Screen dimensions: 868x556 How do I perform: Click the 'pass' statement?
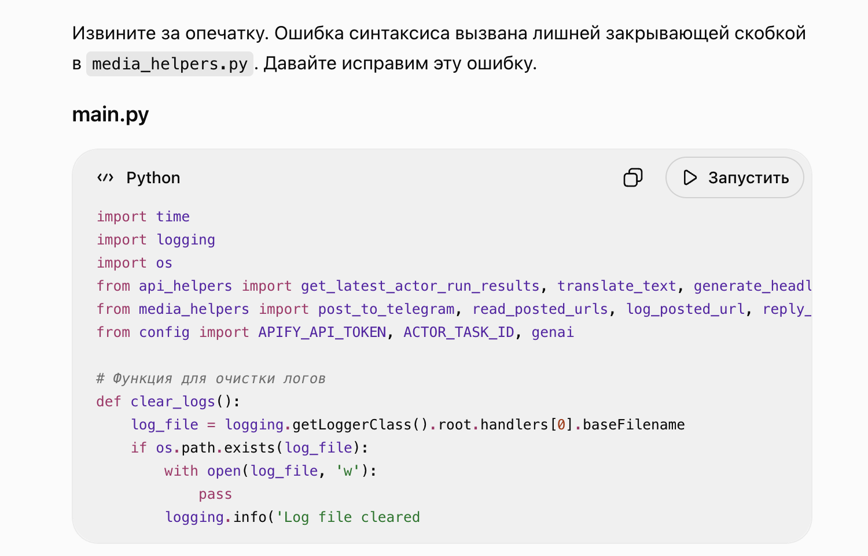point(215,494)
